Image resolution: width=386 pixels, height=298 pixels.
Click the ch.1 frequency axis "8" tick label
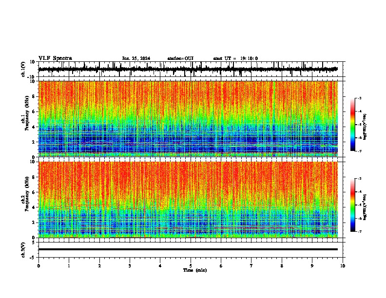click(34, 96)
